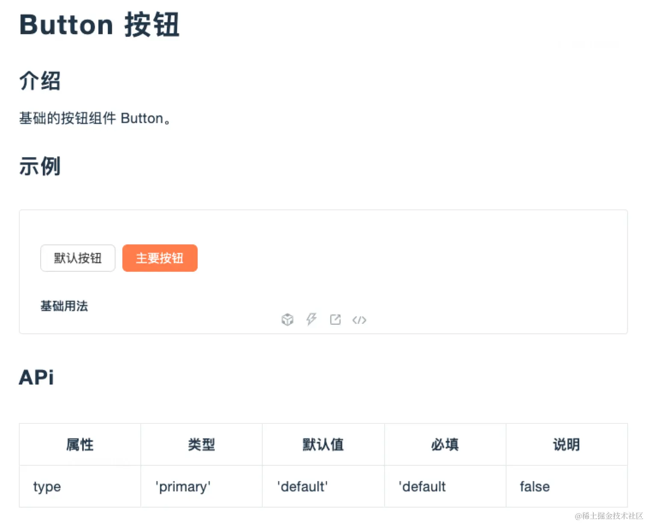Select the "type" cell in the API table
The image size is (646, 523).
click(47, 487)
